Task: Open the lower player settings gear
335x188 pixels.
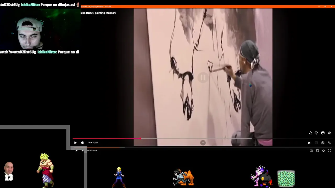Action: click(x=323, y=151)
